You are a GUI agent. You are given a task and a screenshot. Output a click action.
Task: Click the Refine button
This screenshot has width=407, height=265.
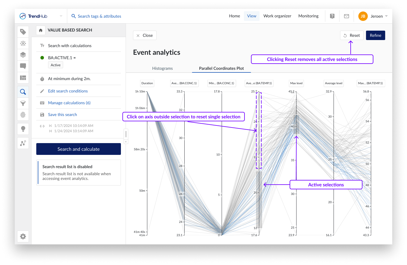375,35
